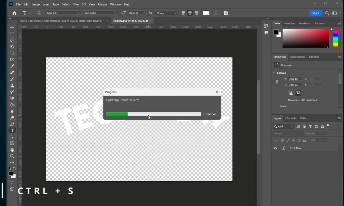Screen dimensions: 344x206
Task: Open the History panel icon
Action: click(x=266, y=26)
